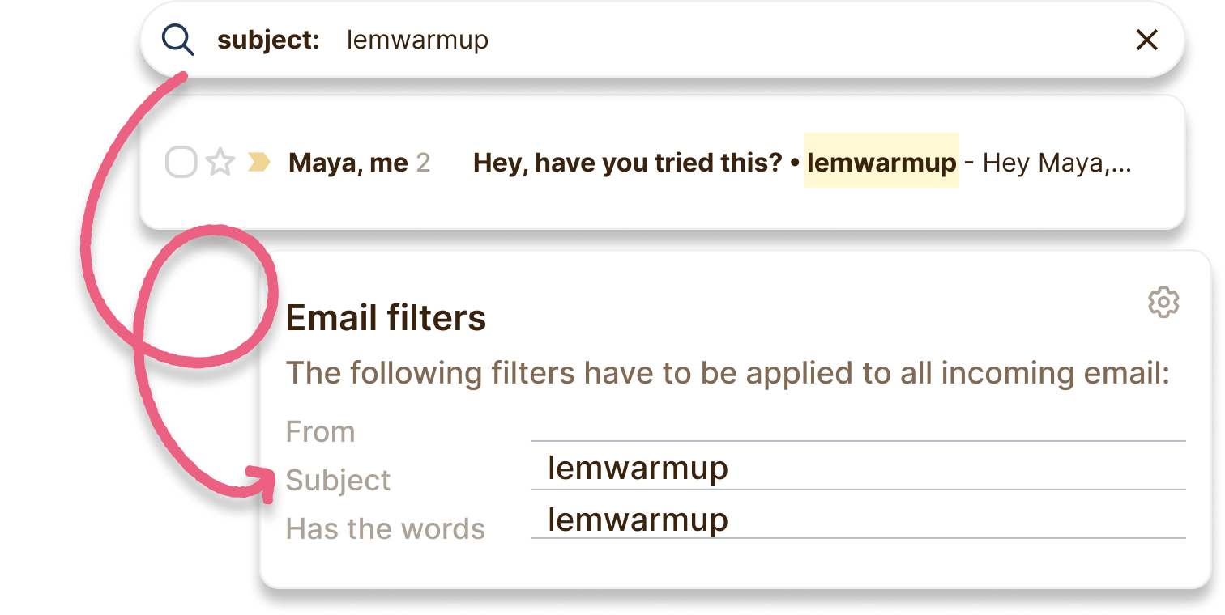Click the Subject filter input field

pyautogui.click(x=857, y=469)
